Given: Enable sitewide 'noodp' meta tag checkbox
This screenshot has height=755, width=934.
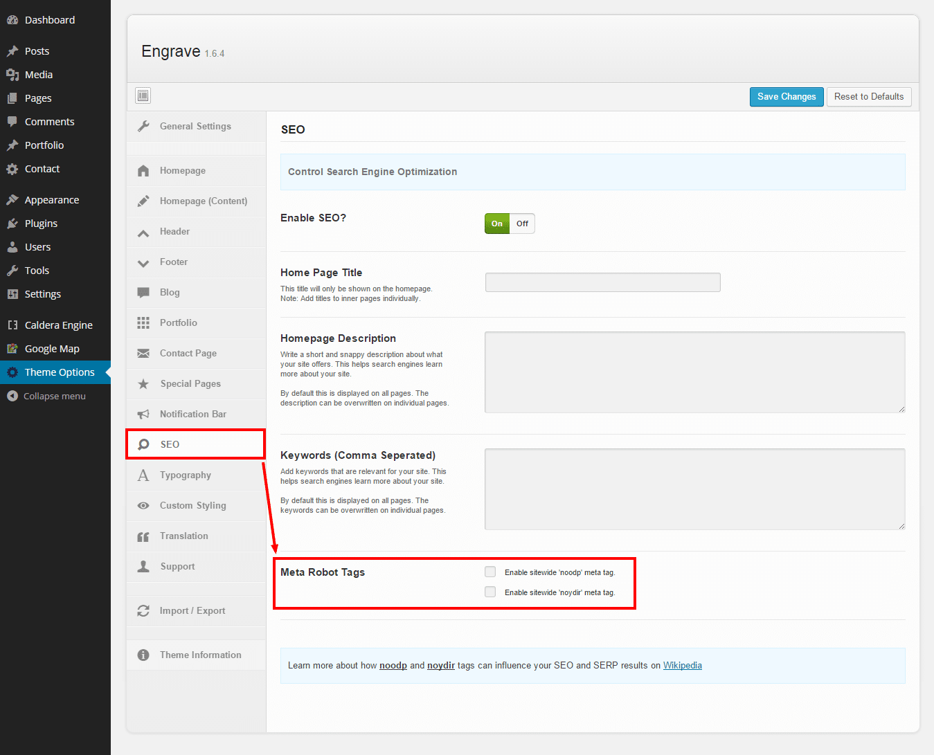Looking at the screenshot, I should (490, 572).
